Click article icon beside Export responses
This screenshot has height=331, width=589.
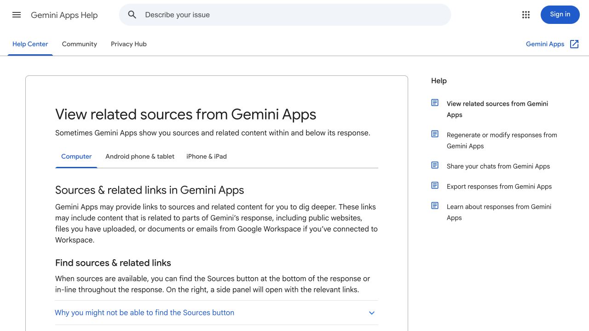click(435, 185)
